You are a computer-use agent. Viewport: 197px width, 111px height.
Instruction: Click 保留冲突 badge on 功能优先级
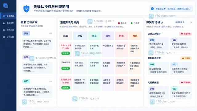point(185,82)
